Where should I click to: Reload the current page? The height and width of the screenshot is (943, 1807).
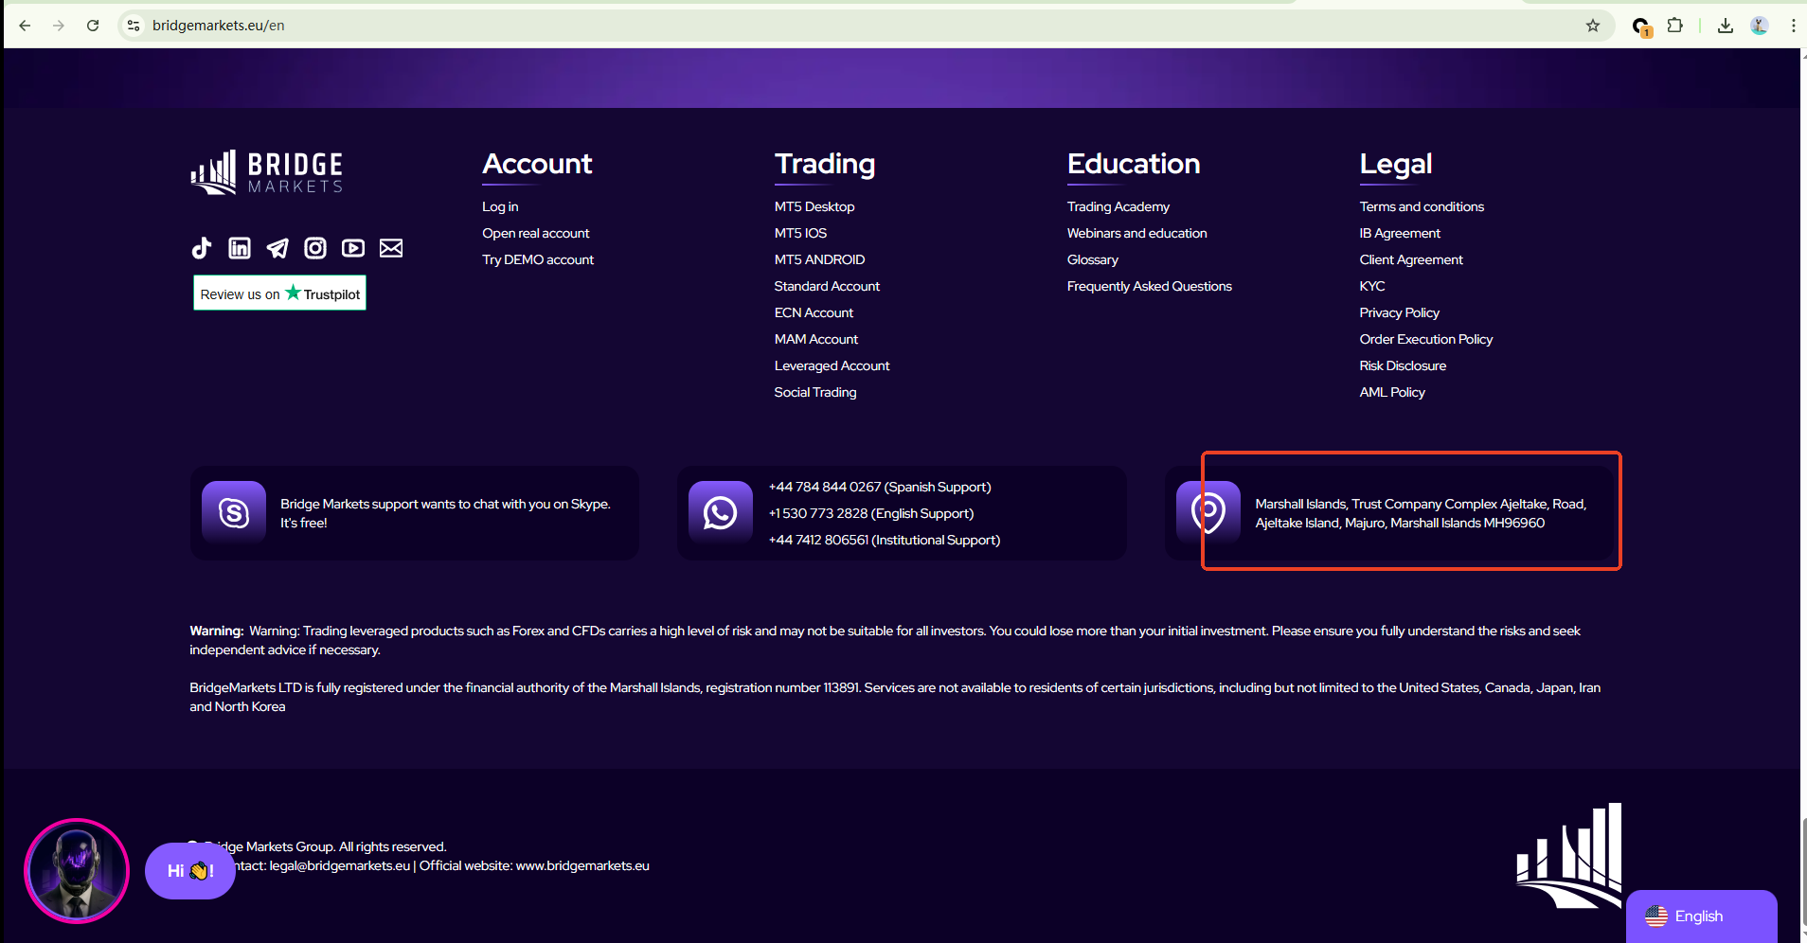(x=93, y=26)
